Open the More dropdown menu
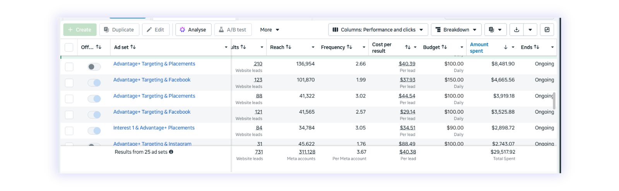 click(270, 30)
